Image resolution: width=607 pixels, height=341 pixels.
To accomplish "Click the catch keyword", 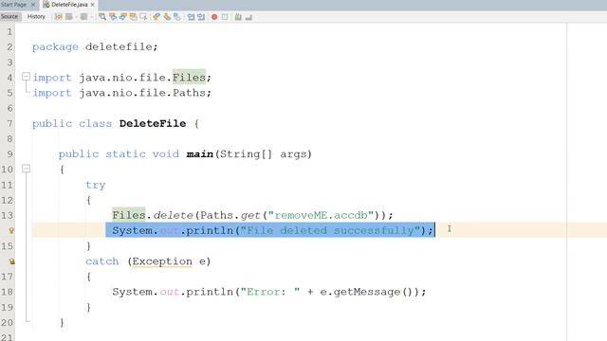I will [101, 261].
